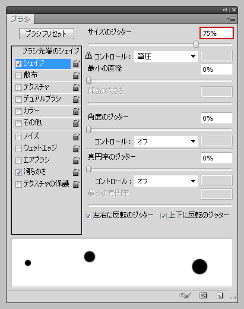This screenshot has width=244, height=309.
Task: Open the panel options menu icon
Action: 231,19
